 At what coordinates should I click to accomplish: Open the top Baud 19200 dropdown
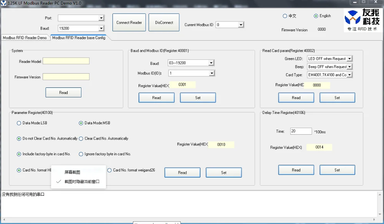(101, 28)
